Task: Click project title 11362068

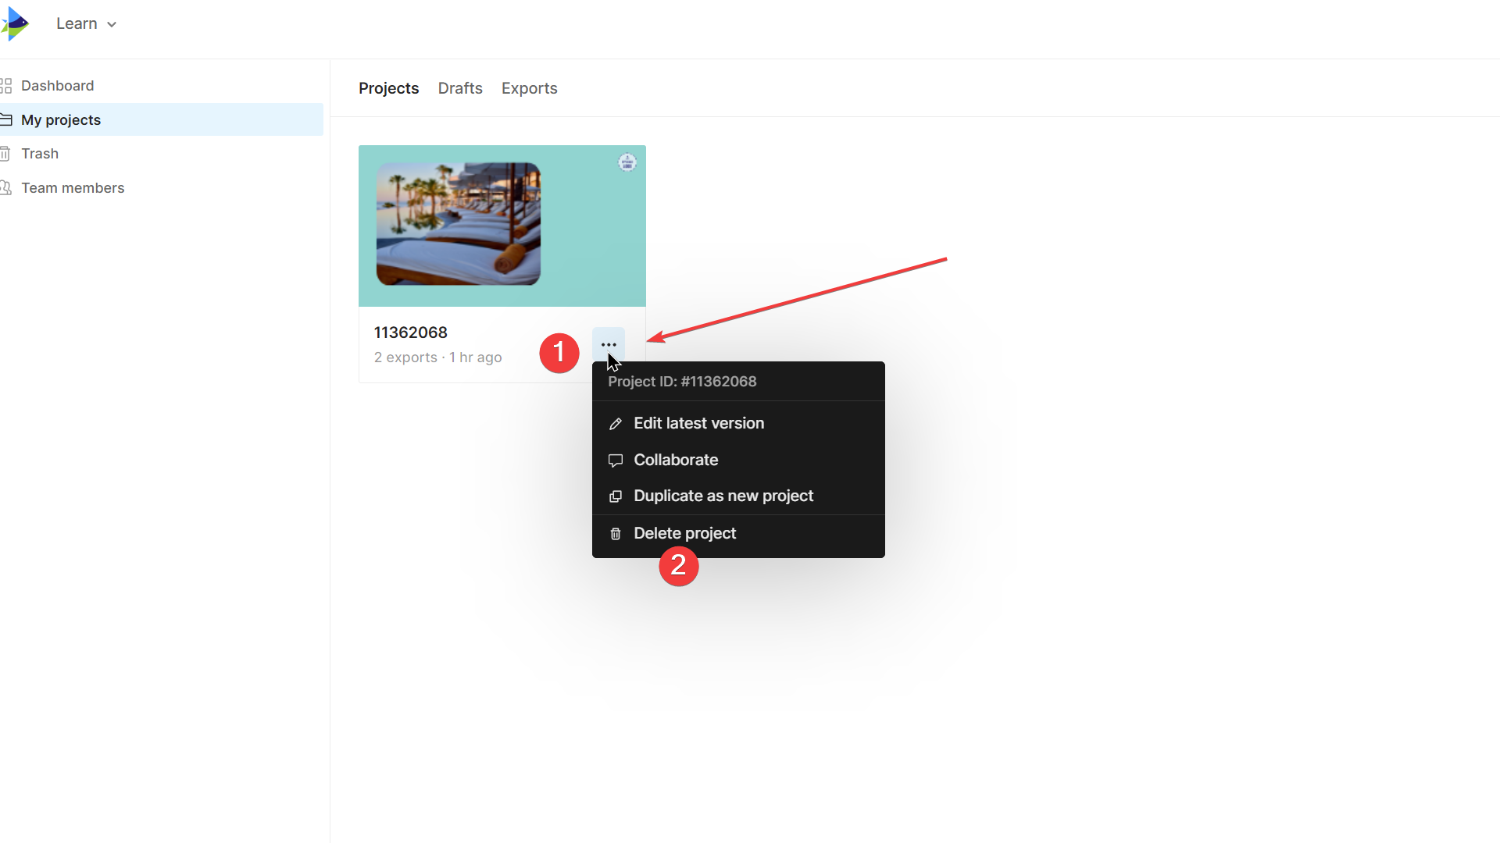Action: (x=410, y=333)
